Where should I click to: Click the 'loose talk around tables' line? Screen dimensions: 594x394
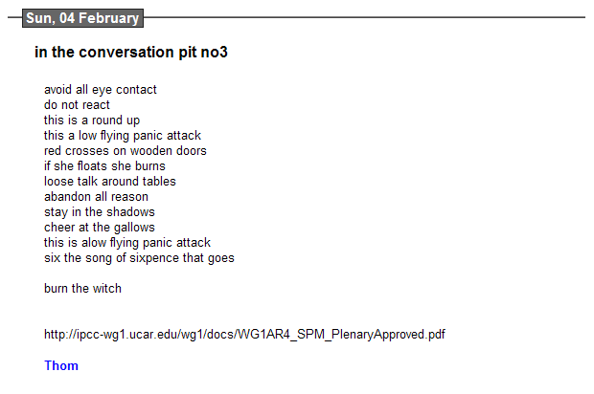click(109, 182)
